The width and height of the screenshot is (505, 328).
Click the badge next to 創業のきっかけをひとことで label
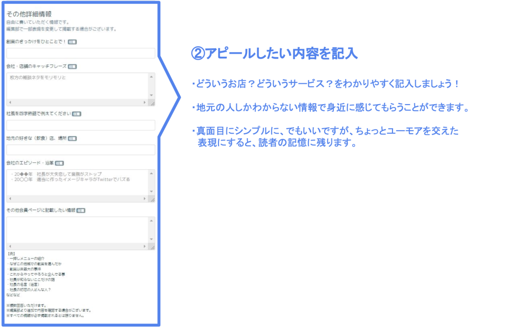72,42
